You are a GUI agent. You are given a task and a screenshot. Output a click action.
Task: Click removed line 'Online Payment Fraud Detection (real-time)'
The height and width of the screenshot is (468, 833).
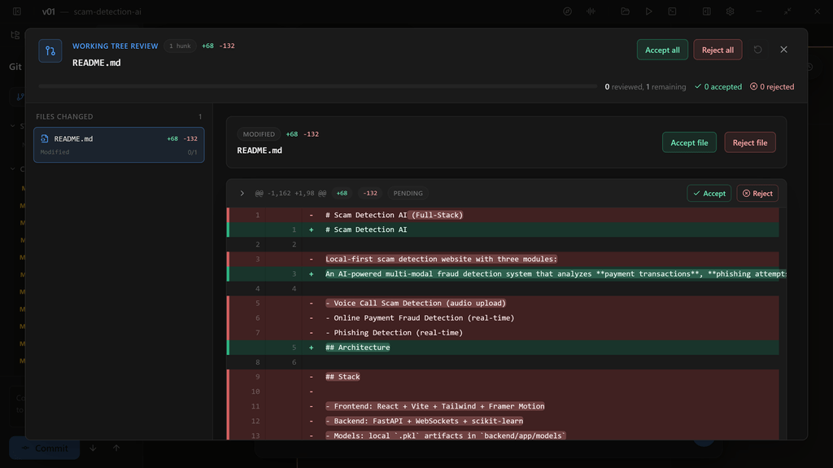[503, 318]
